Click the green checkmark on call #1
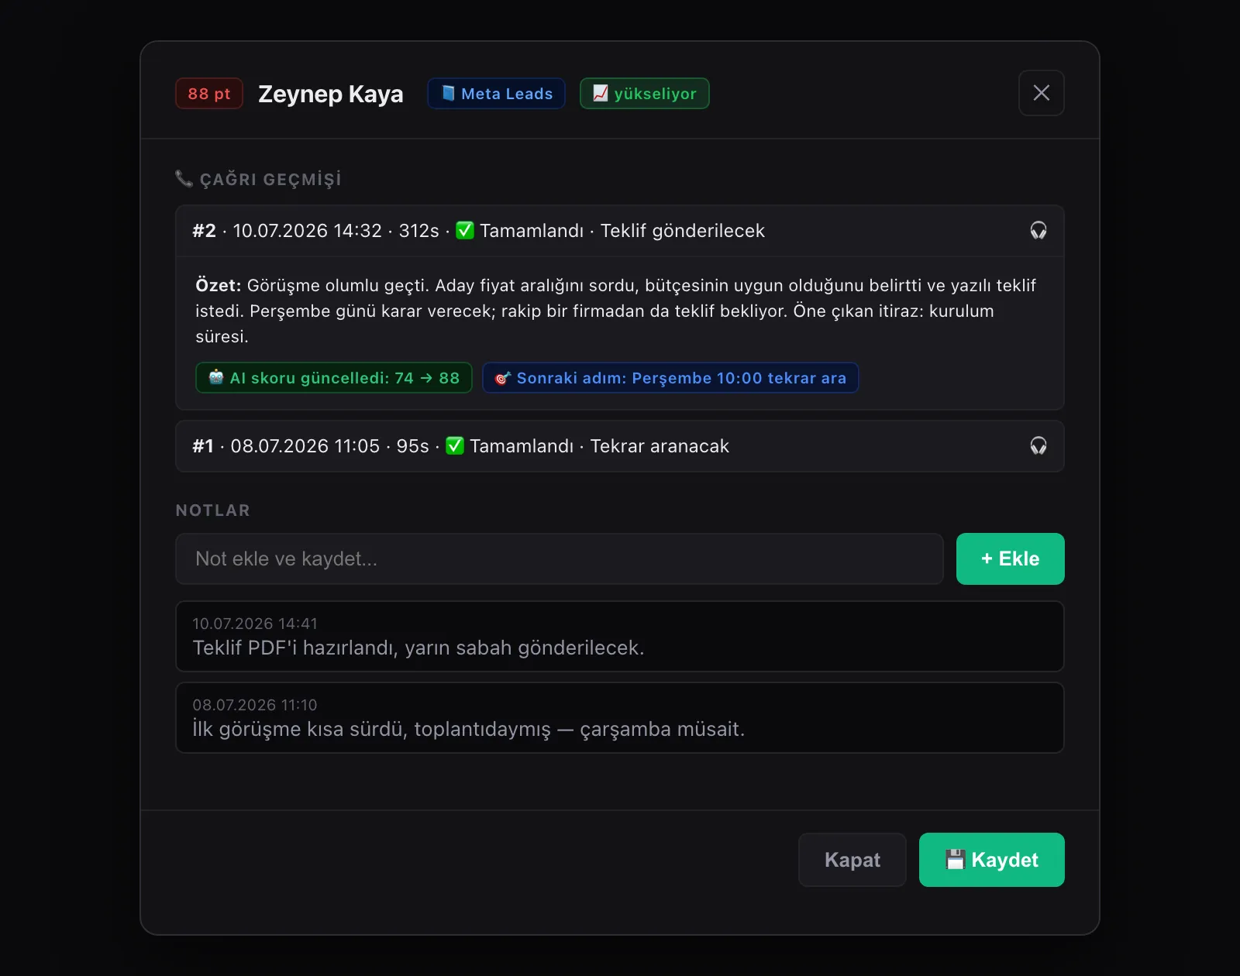1240x976 pixels. pyautogui.click(x=455, y=445)
